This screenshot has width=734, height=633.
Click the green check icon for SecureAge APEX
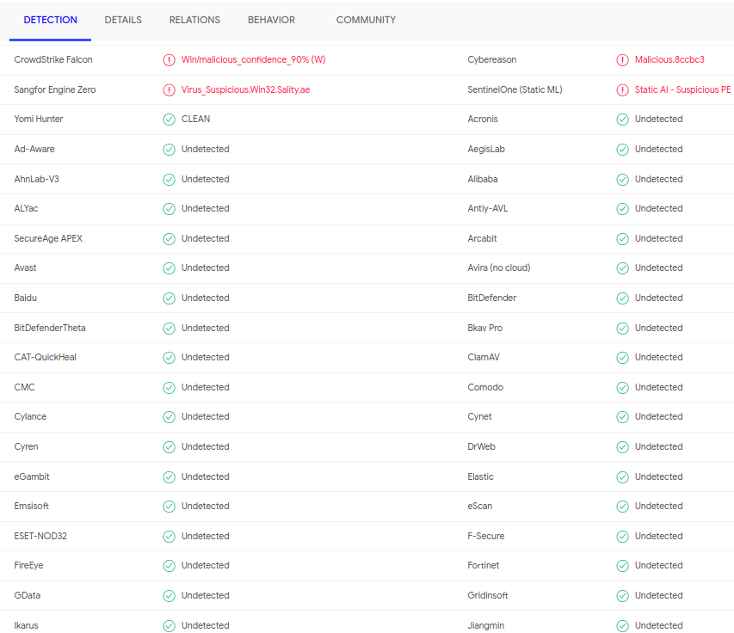pos(169,238)
